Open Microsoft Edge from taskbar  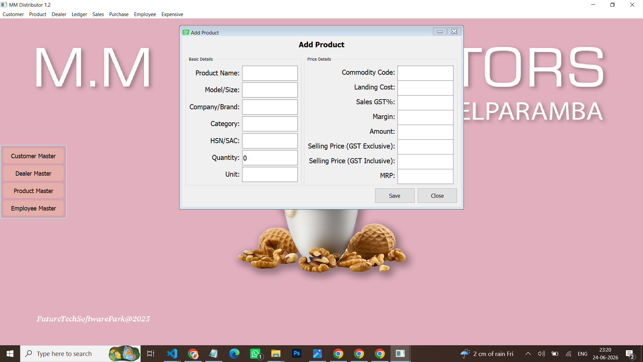[234, 354]
